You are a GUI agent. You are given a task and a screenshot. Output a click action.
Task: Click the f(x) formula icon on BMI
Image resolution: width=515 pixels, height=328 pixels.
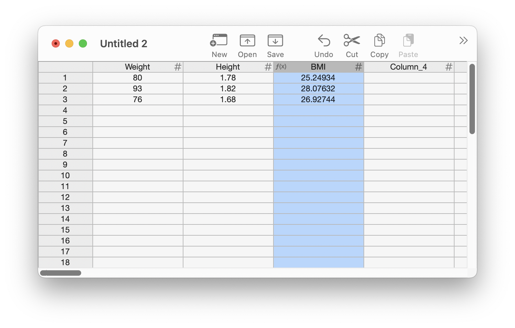tap(281, 67)
